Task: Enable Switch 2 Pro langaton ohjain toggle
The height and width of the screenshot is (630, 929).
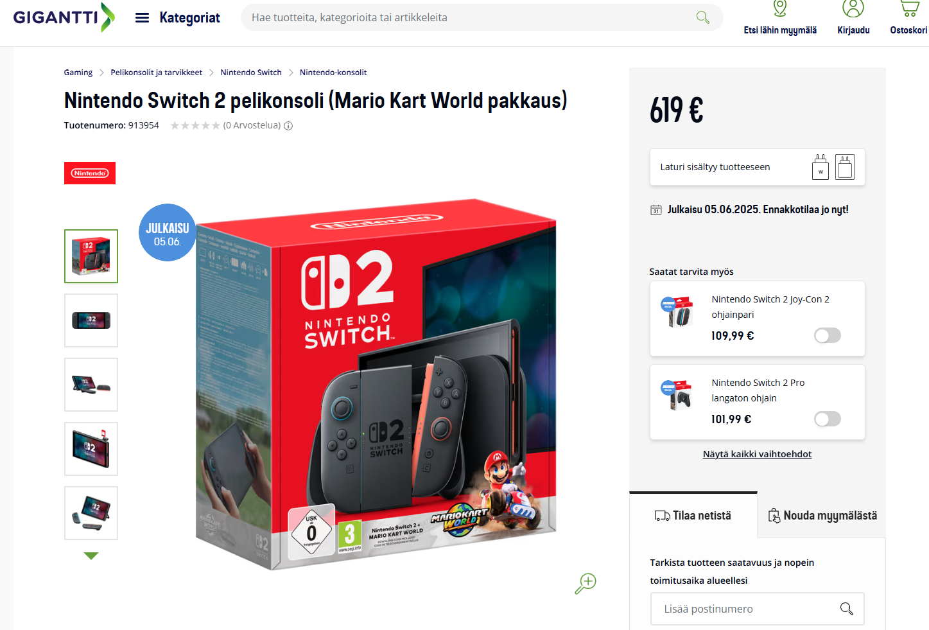Action: click(x=828, y=419)
